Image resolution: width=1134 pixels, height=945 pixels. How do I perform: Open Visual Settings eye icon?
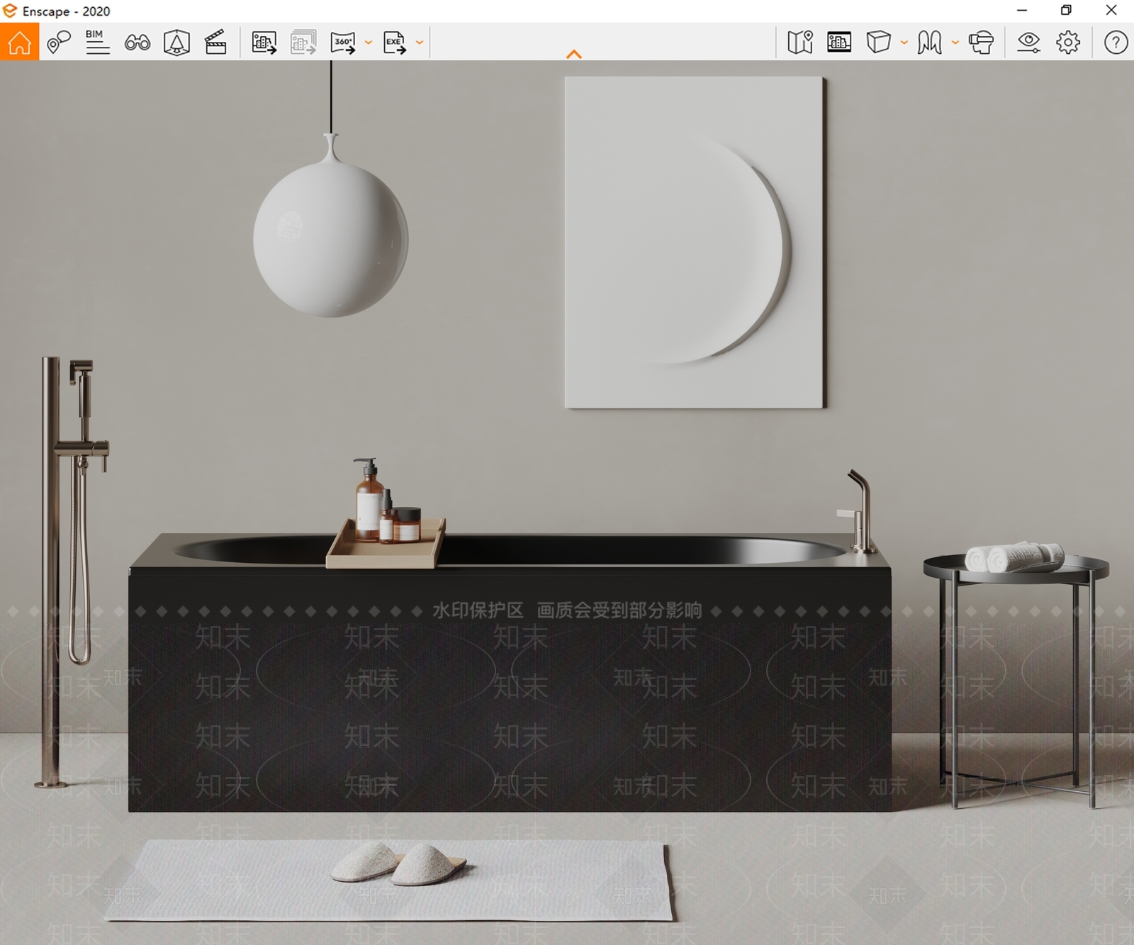tap(1028, 43)
